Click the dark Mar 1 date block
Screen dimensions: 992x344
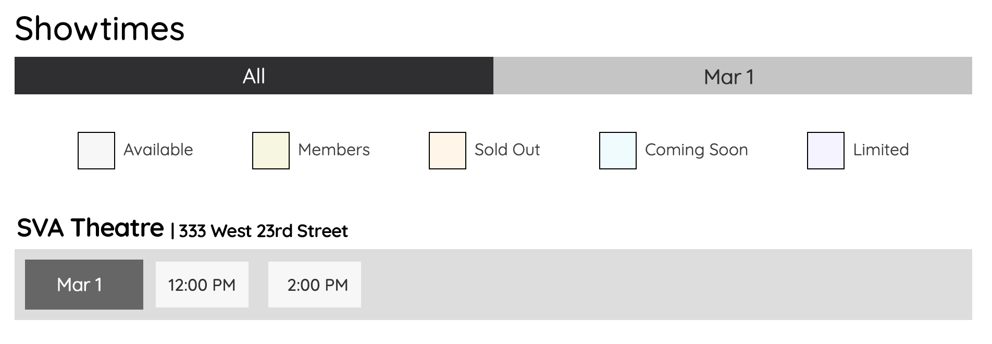(x=84, y=285)
